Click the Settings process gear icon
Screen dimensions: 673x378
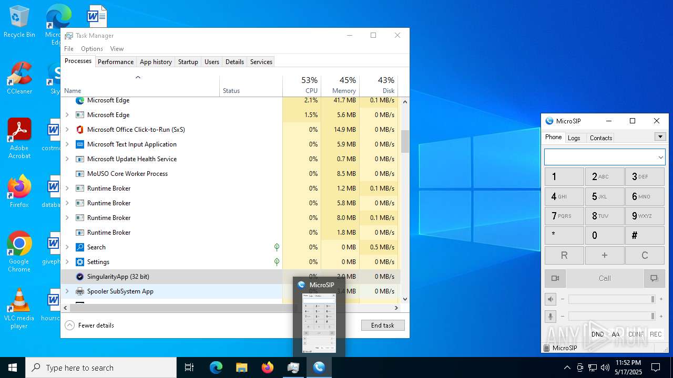coord(80,262)
